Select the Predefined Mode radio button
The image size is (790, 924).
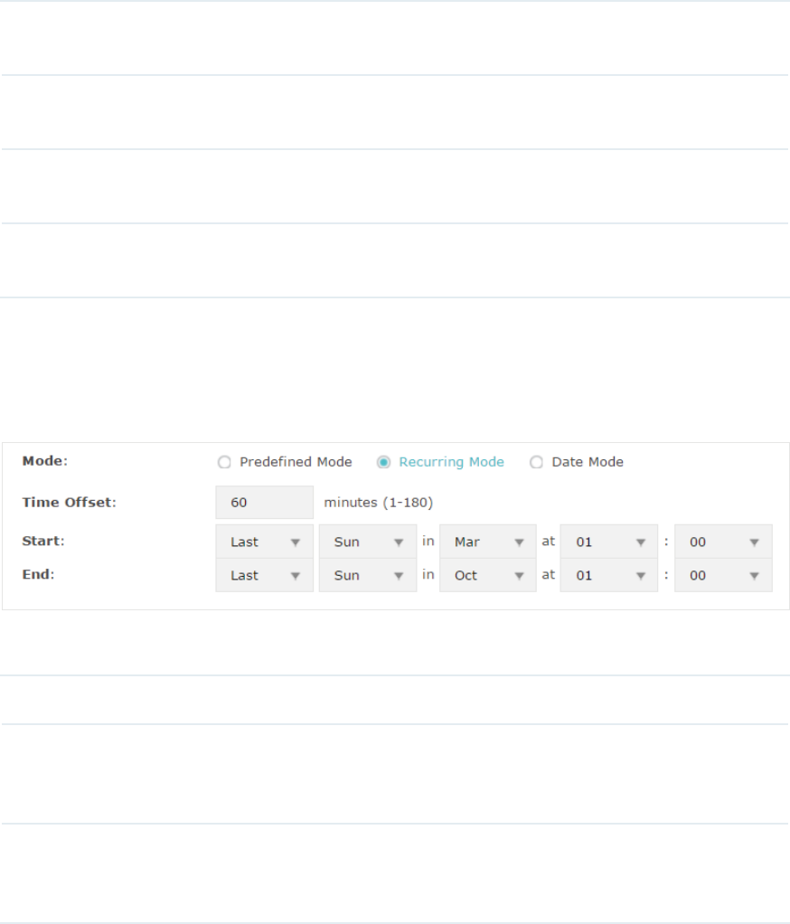click(224, 463)
